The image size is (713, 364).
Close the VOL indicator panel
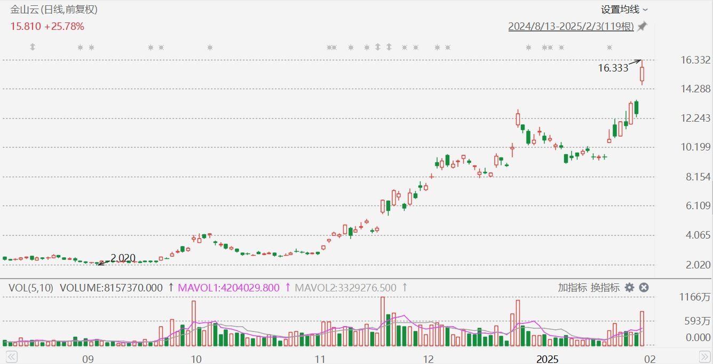click(x=644, y=288)
